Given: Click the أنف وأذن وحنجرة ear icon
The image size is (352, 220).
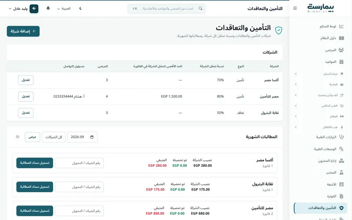Looking at the screenshot, I should [x=342, y=95].
